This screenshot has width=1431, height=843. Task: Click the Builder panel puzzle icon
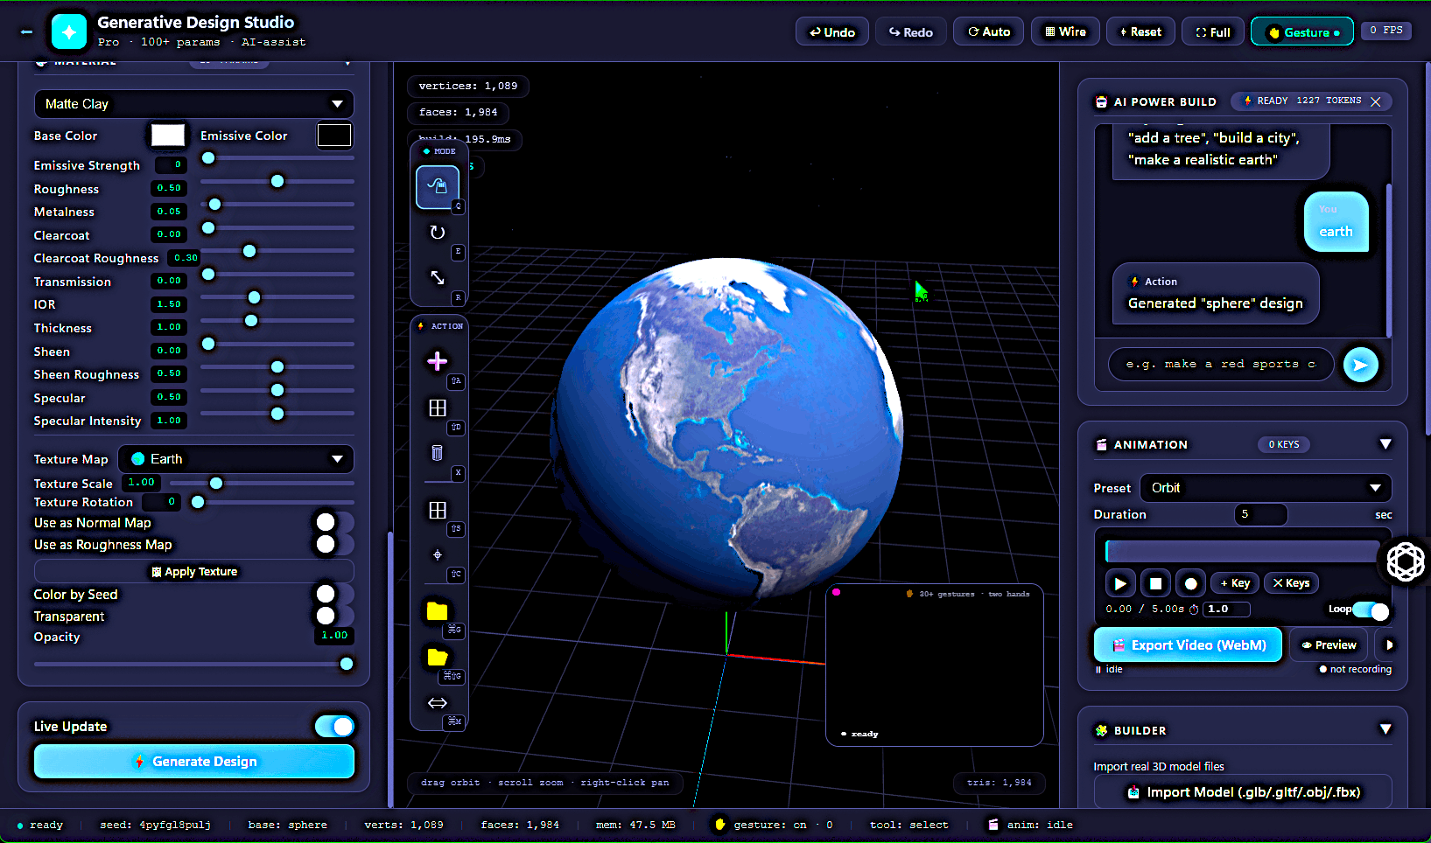pyautogui.click(x=1101, y=730)
